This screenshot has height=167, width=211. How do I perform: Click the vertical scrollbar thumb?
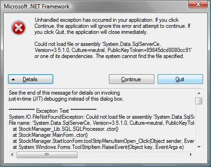coord(199,101)
